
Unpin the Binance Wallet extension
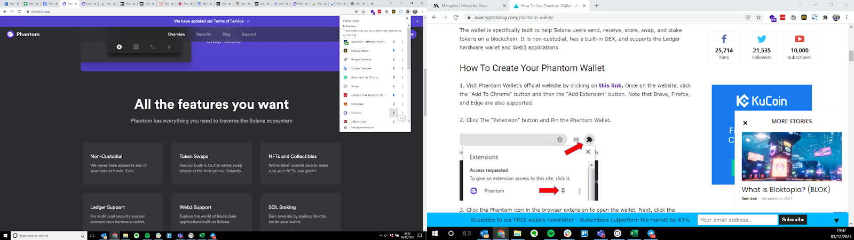pyautogui.click(x=394, y=51)
